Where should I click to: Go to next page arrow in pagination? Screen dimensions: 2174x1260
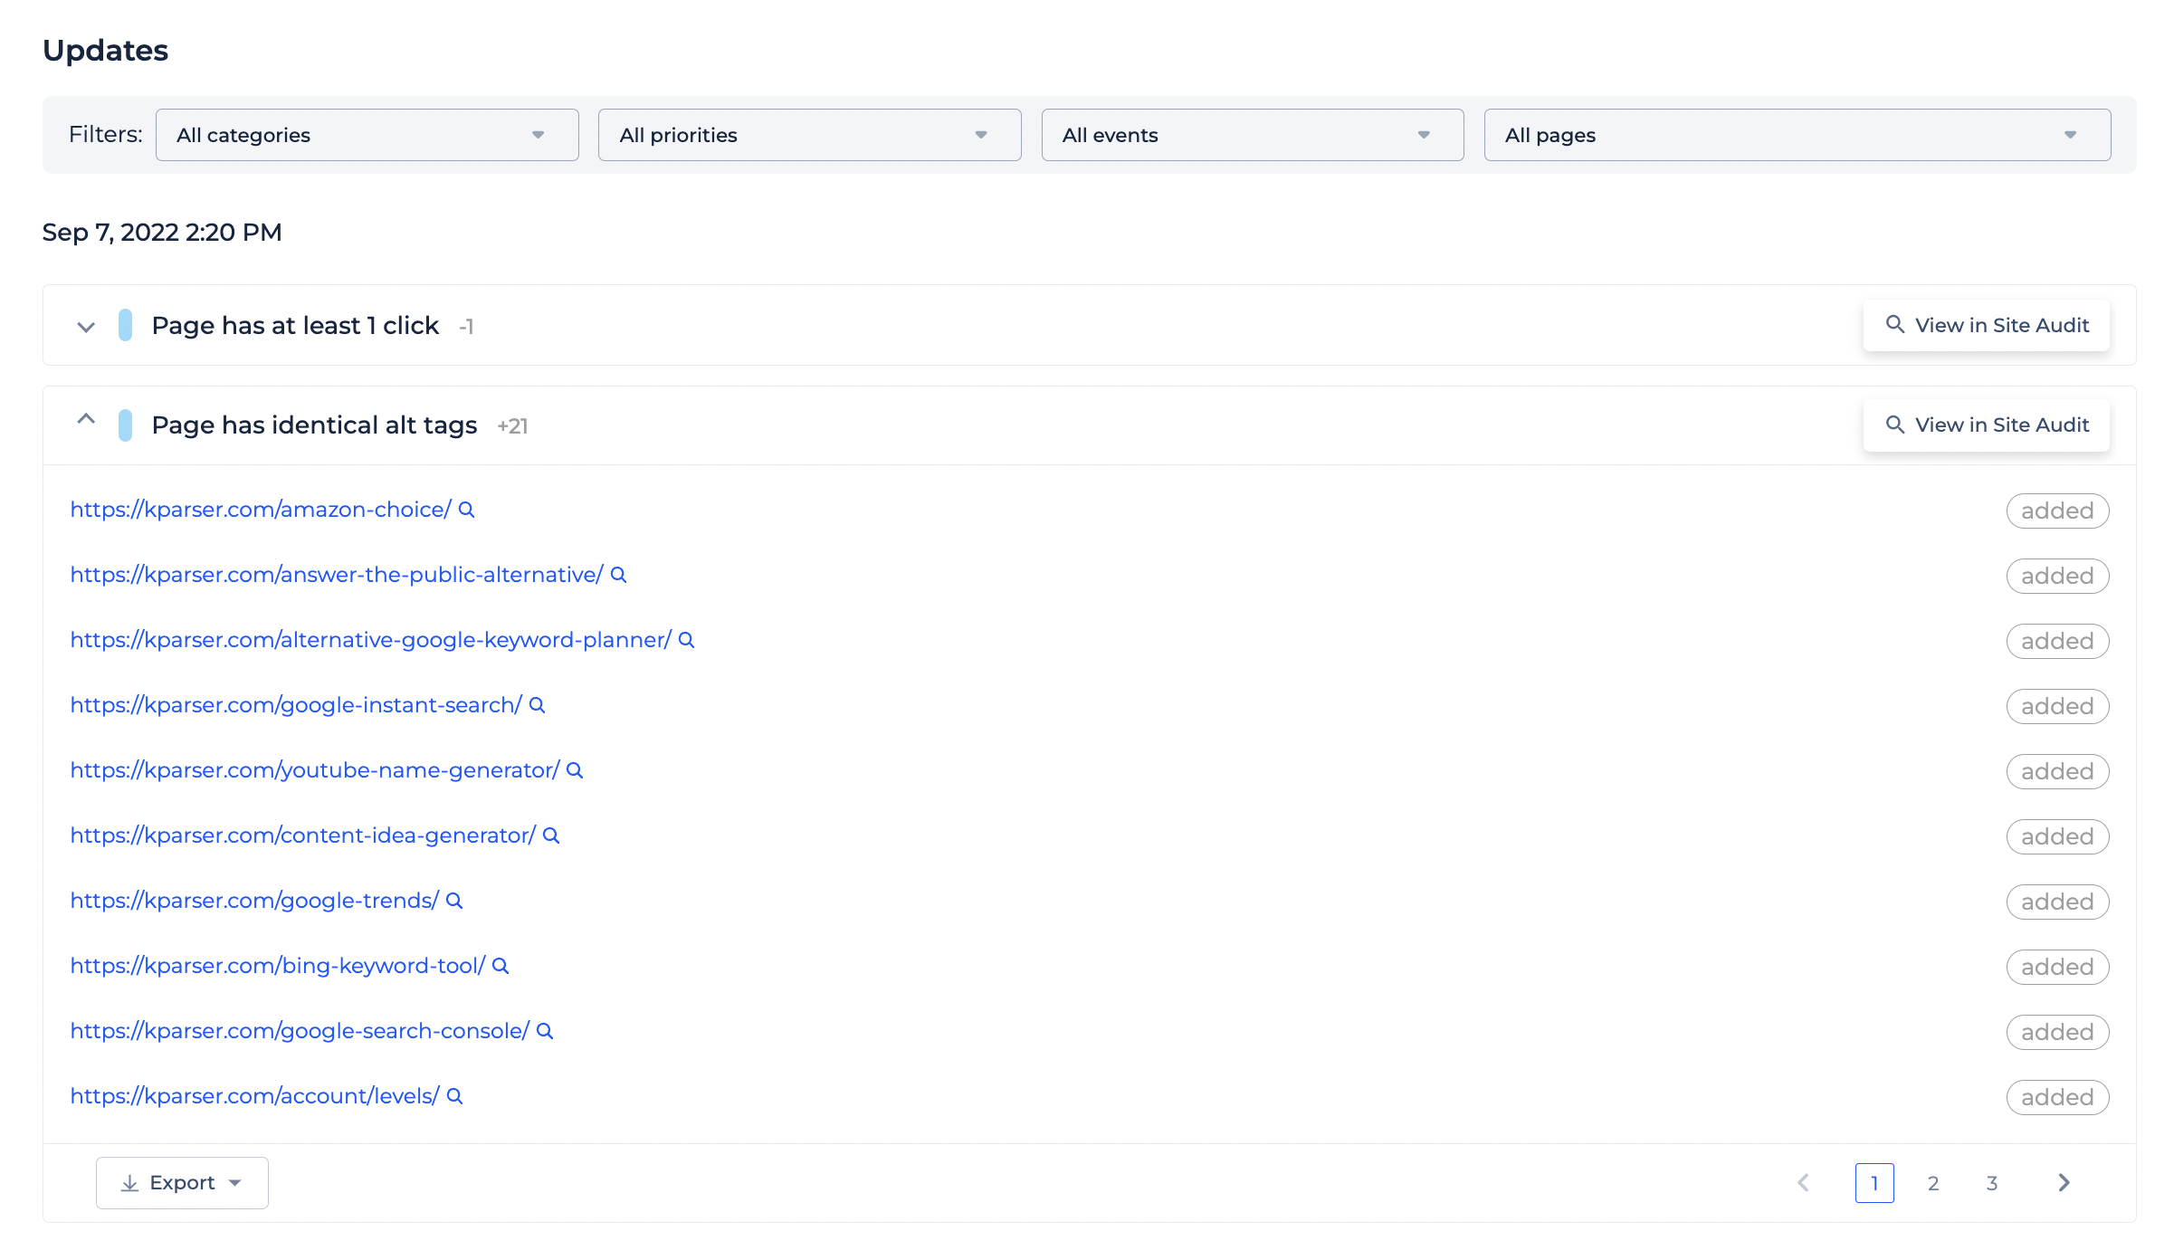pyautogui.click(x=2064, y=1183)
